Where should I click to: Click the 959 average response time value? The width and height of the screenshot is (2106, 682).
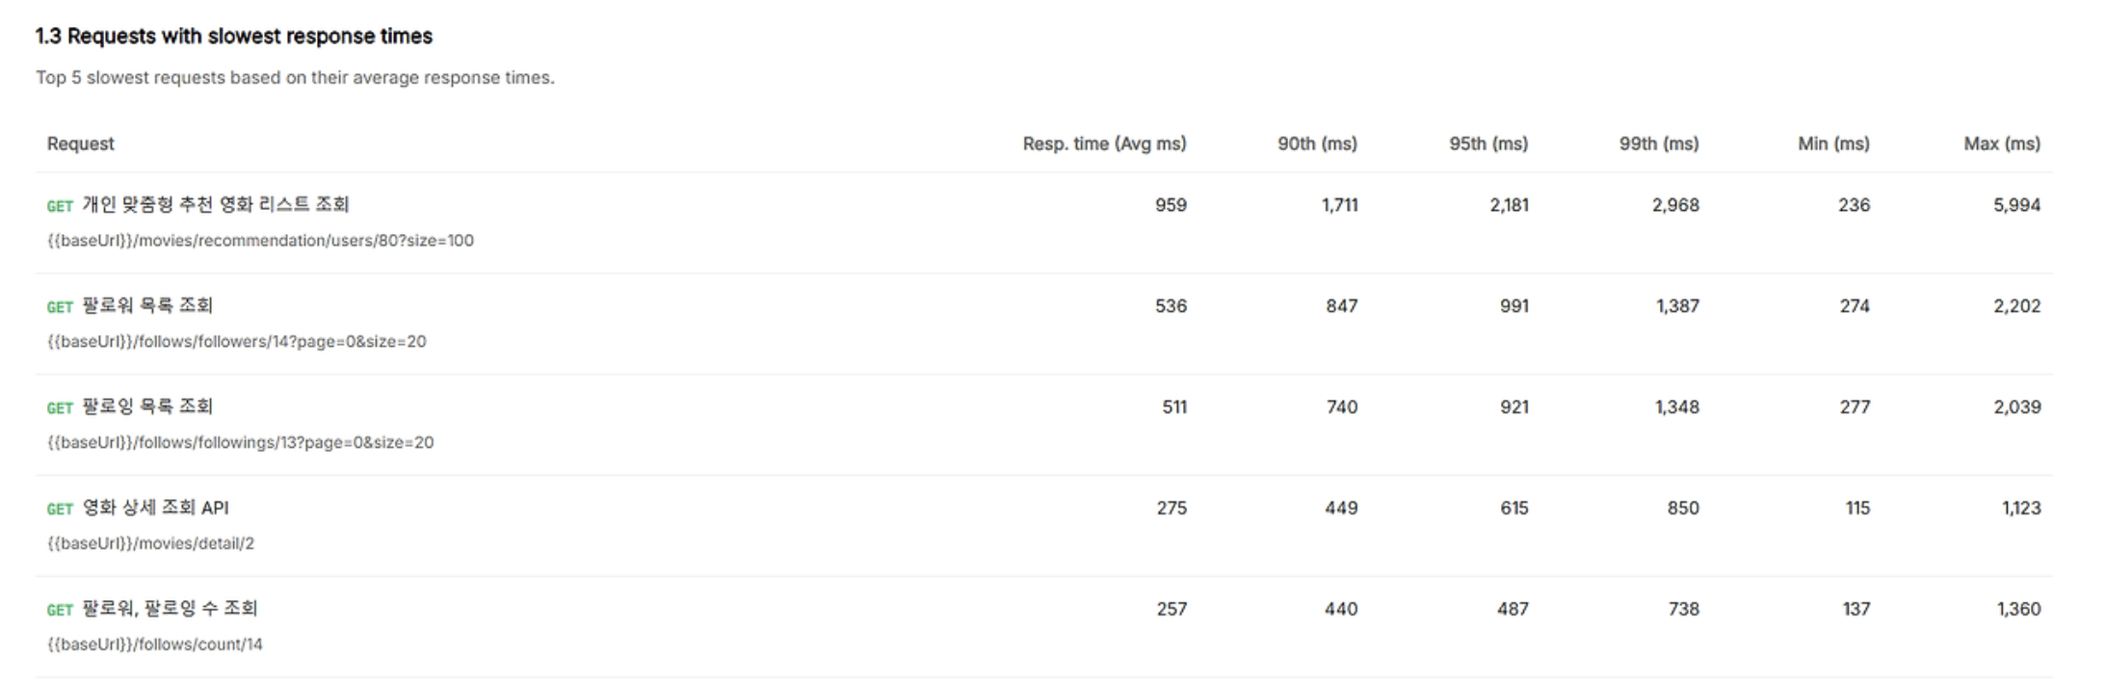(x=1171, y=205)
